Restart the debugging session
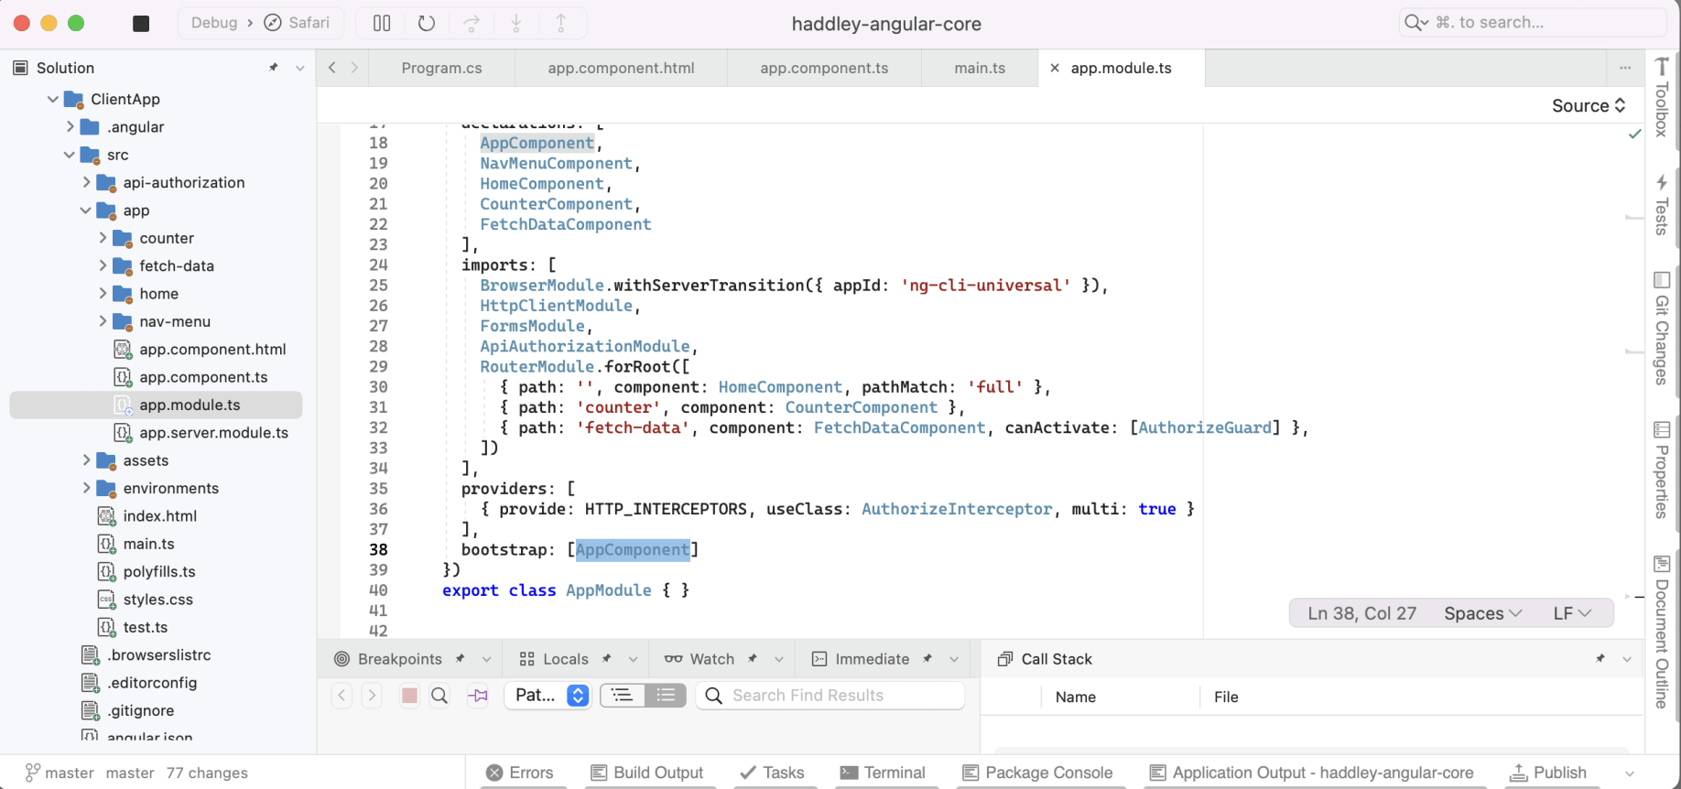 [427, 23]
